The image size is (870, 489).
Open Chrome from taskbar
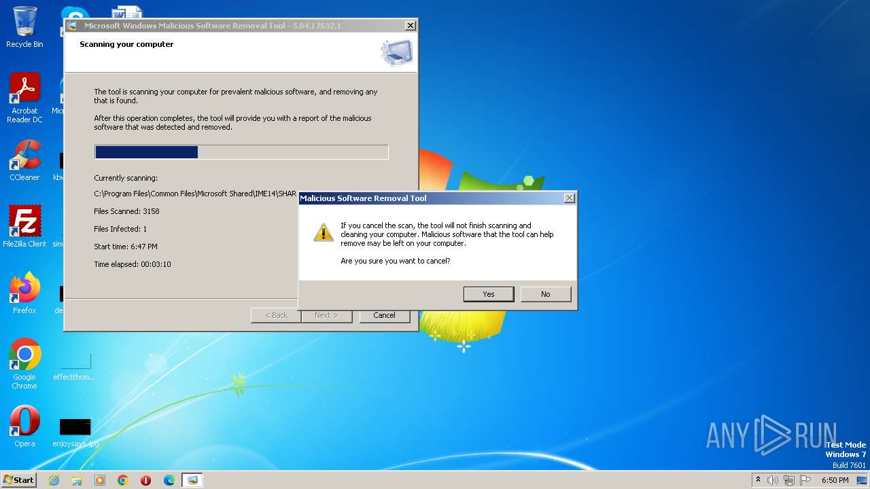123,480
